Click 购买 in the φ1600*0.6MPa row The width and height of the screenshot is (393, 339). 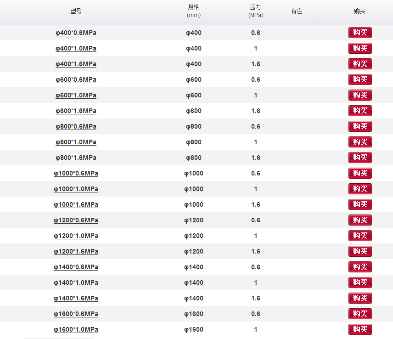click(x=360, y=313)
